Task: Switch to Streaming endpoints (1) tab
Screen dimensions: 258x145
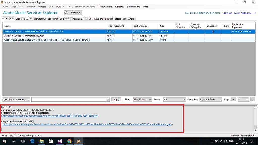Action: [101, 19]
